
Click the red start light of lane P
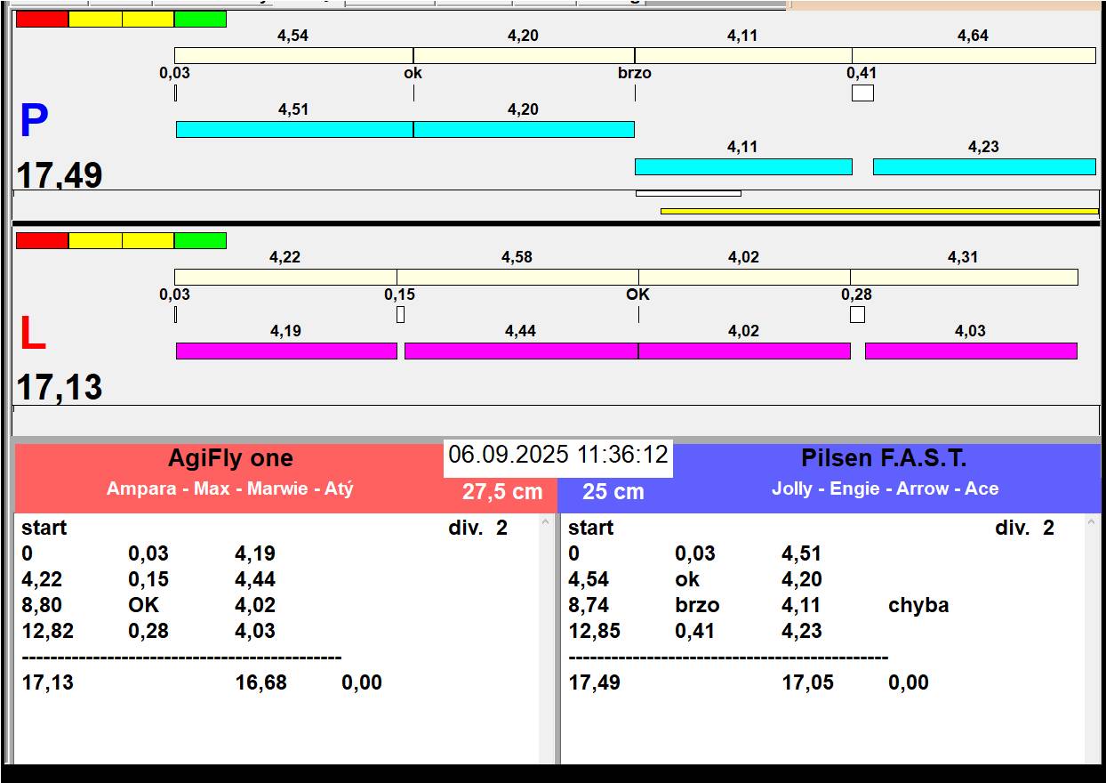(x=42, y=20)
